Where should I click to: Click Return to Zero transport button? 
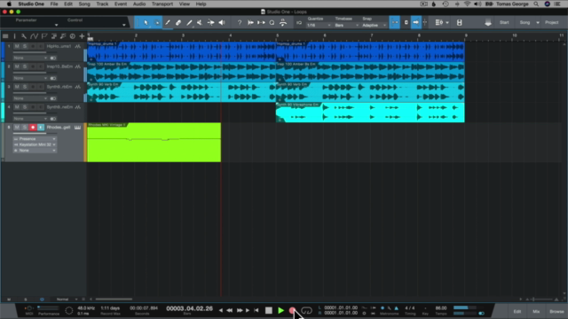[x=256, y=310]
